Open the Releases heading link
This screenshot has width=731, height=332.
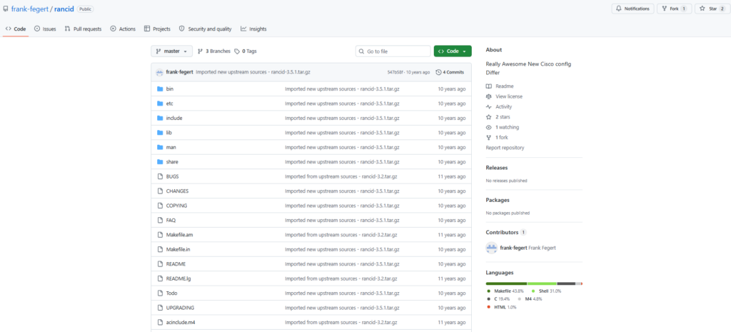497,168
